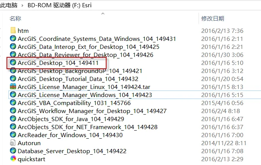Select ArcObjects_SDK_for_Java_104_149429 file name
Image resolution: width=261 pixels, height=165 pixels.
[x=71, y=119]
